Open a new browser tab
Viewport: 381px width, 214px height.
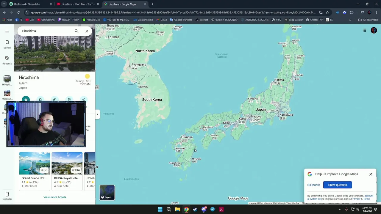(x=152, y=4)
